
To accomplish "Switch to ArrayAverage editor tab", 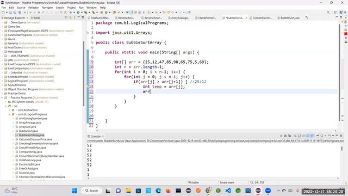I will [x=179, y=18].
